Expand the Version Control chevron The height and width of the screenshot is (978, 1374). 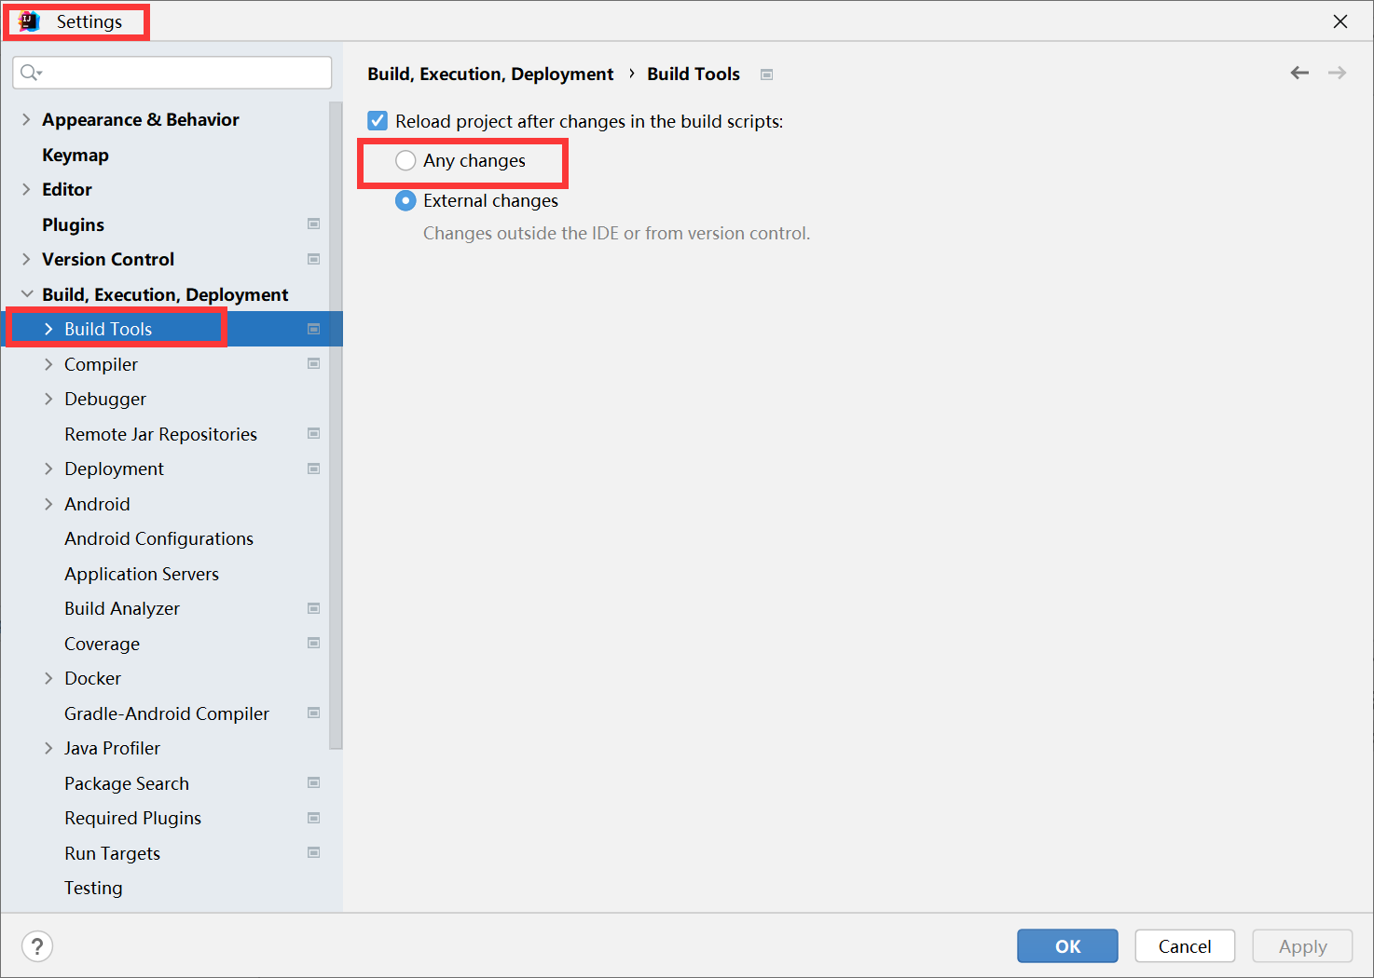click(x=26, y=259)
